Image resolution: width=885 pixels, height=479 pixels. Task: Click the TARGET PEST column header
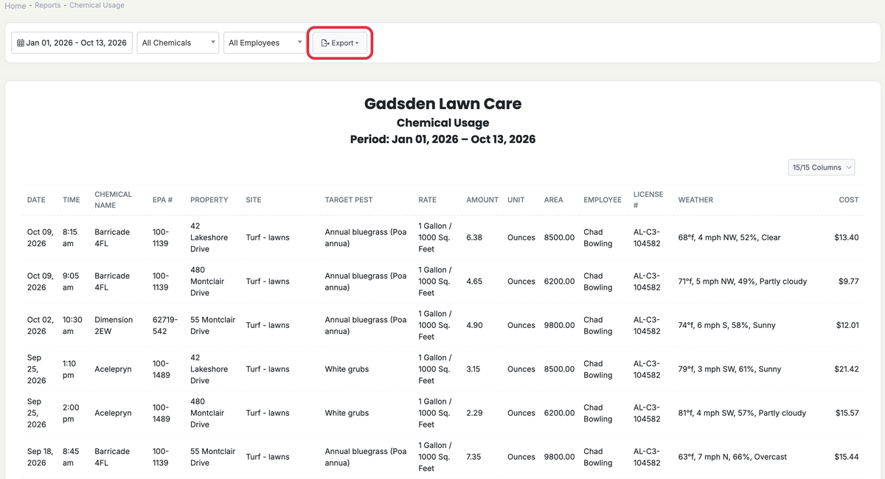click(x=349, y=200)
